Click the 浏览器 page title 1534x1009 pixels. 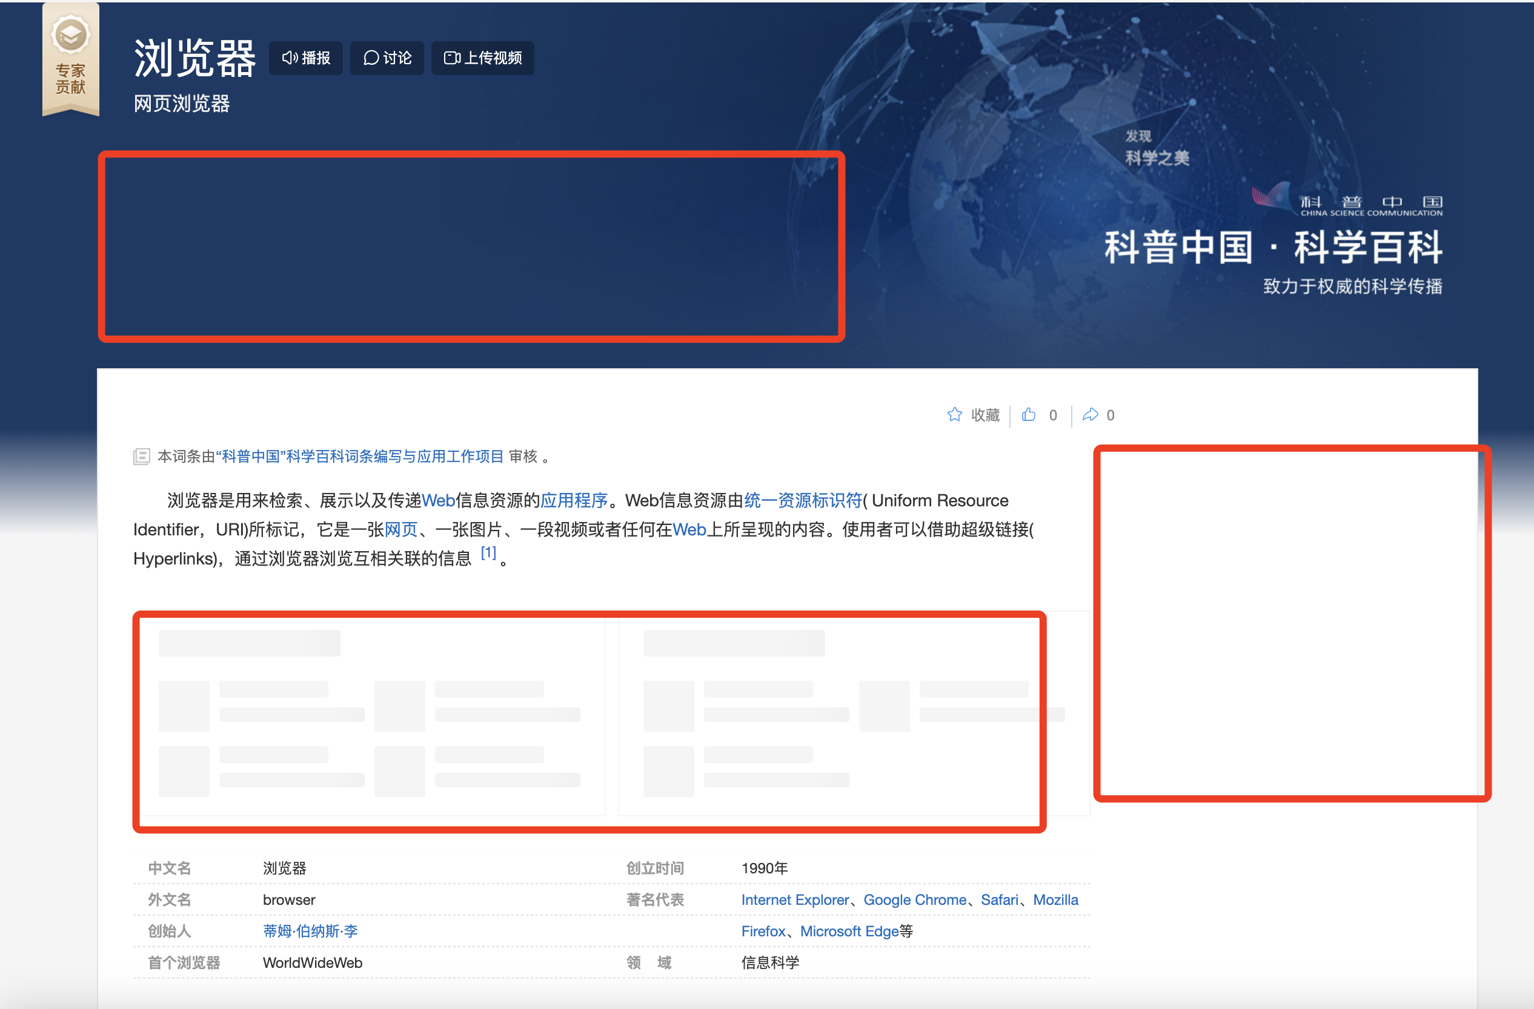(194, 59)
